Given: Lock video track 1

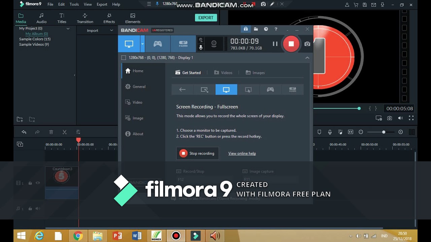Looking at the screenshot, I should tap(30, 183).
